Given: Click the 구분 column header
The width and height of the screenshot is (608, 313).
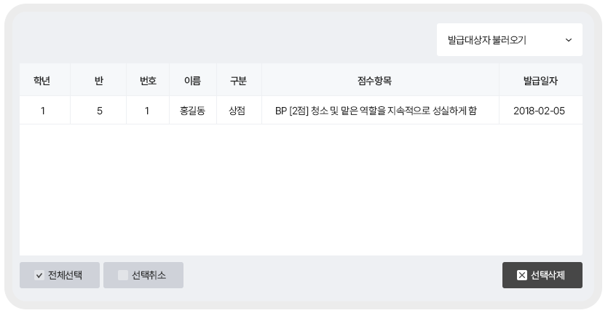Looking at the screenshot, I should click(239, 80).
